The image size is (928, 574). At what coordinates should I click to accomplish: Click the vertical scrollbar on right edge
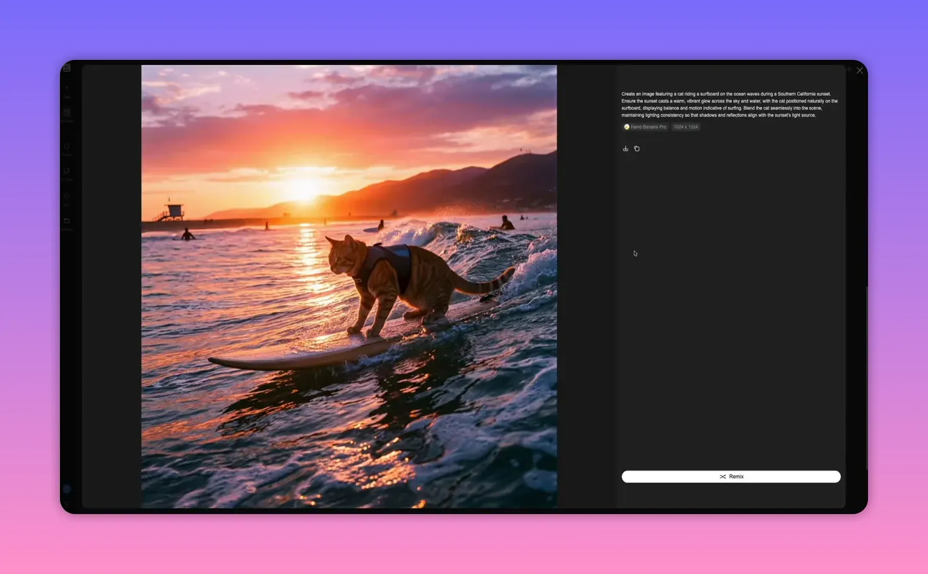[867, 378]
